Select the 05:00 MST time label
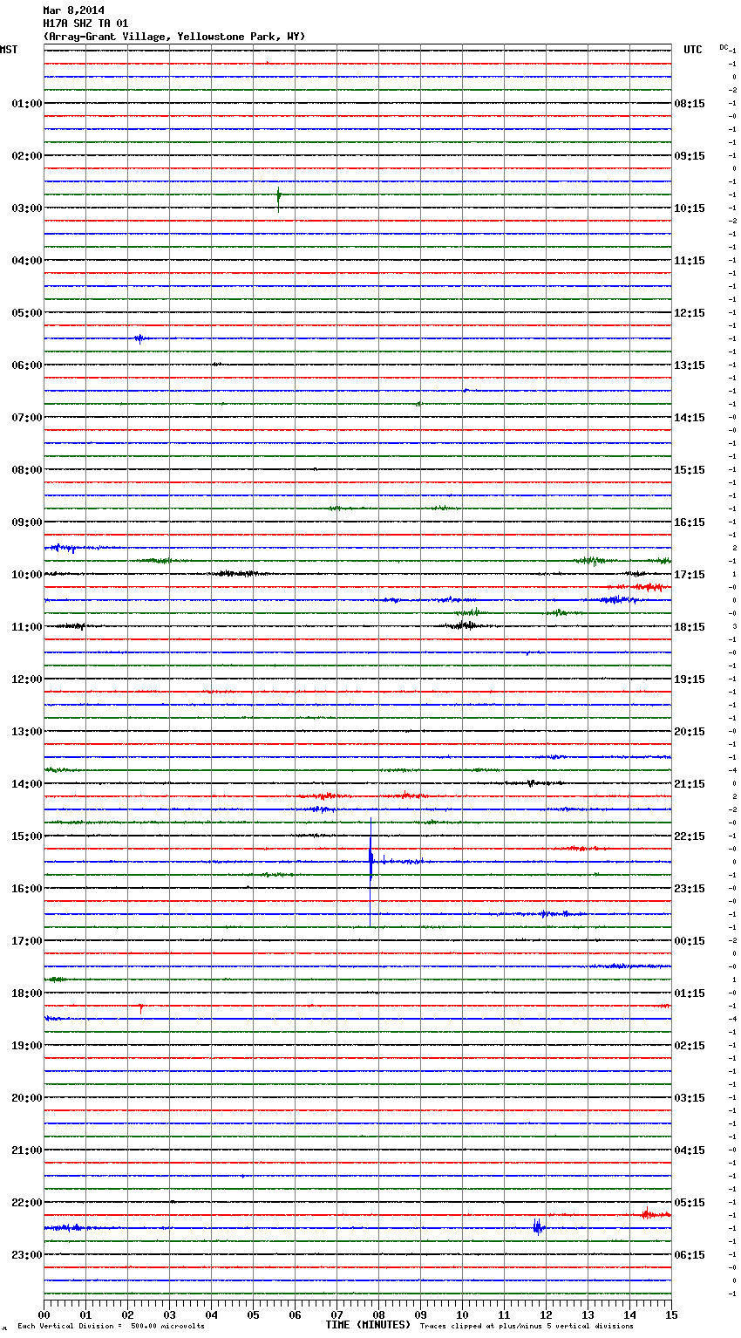 [27, 313]
